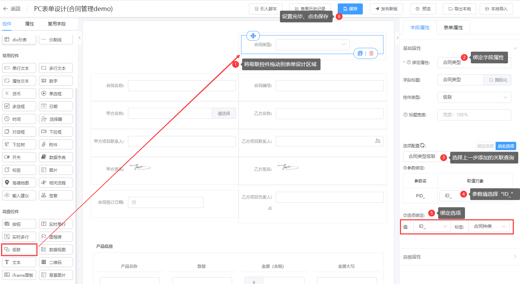Viewport: 520px width, 284px height.
Task: Open the 控件类型 dropdown
Action: click(x=474, y=97)
